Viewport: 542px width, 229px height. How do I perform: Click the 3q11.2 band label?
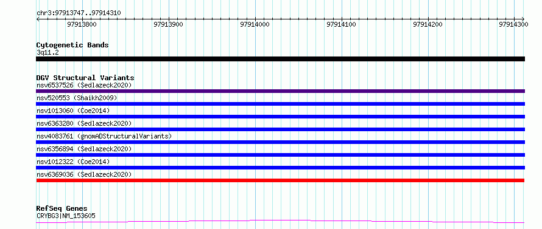tap(48, 52)
